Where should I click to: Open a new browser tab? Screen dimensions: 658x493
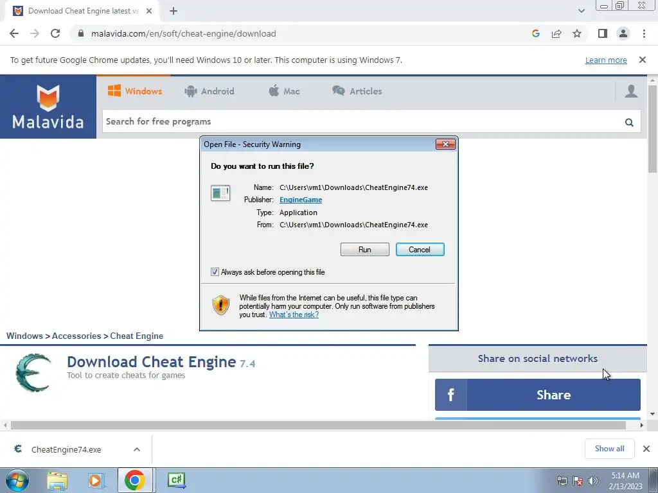pyautogui.click(x=173, y=11)
